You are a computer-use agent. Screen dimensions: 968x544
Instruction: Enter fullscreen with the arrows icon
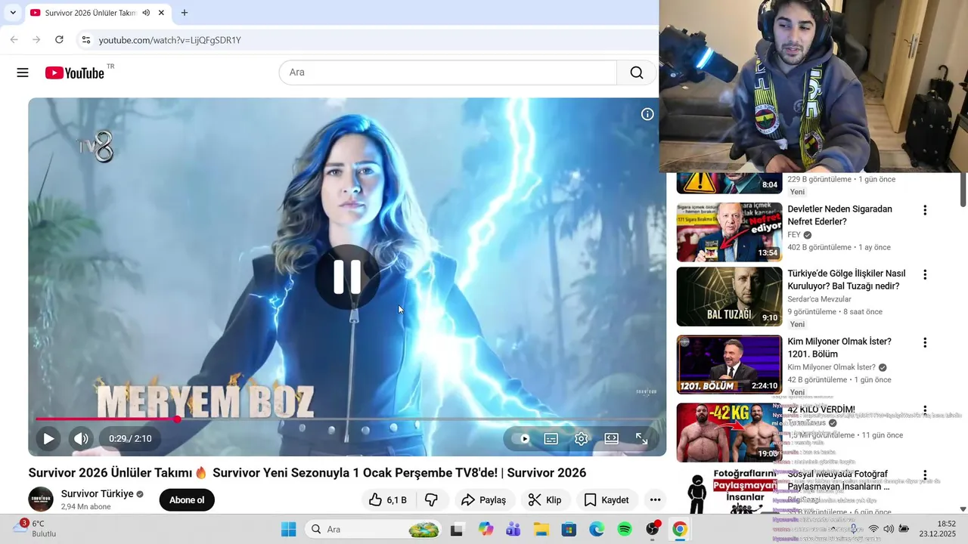pos(641,438)
